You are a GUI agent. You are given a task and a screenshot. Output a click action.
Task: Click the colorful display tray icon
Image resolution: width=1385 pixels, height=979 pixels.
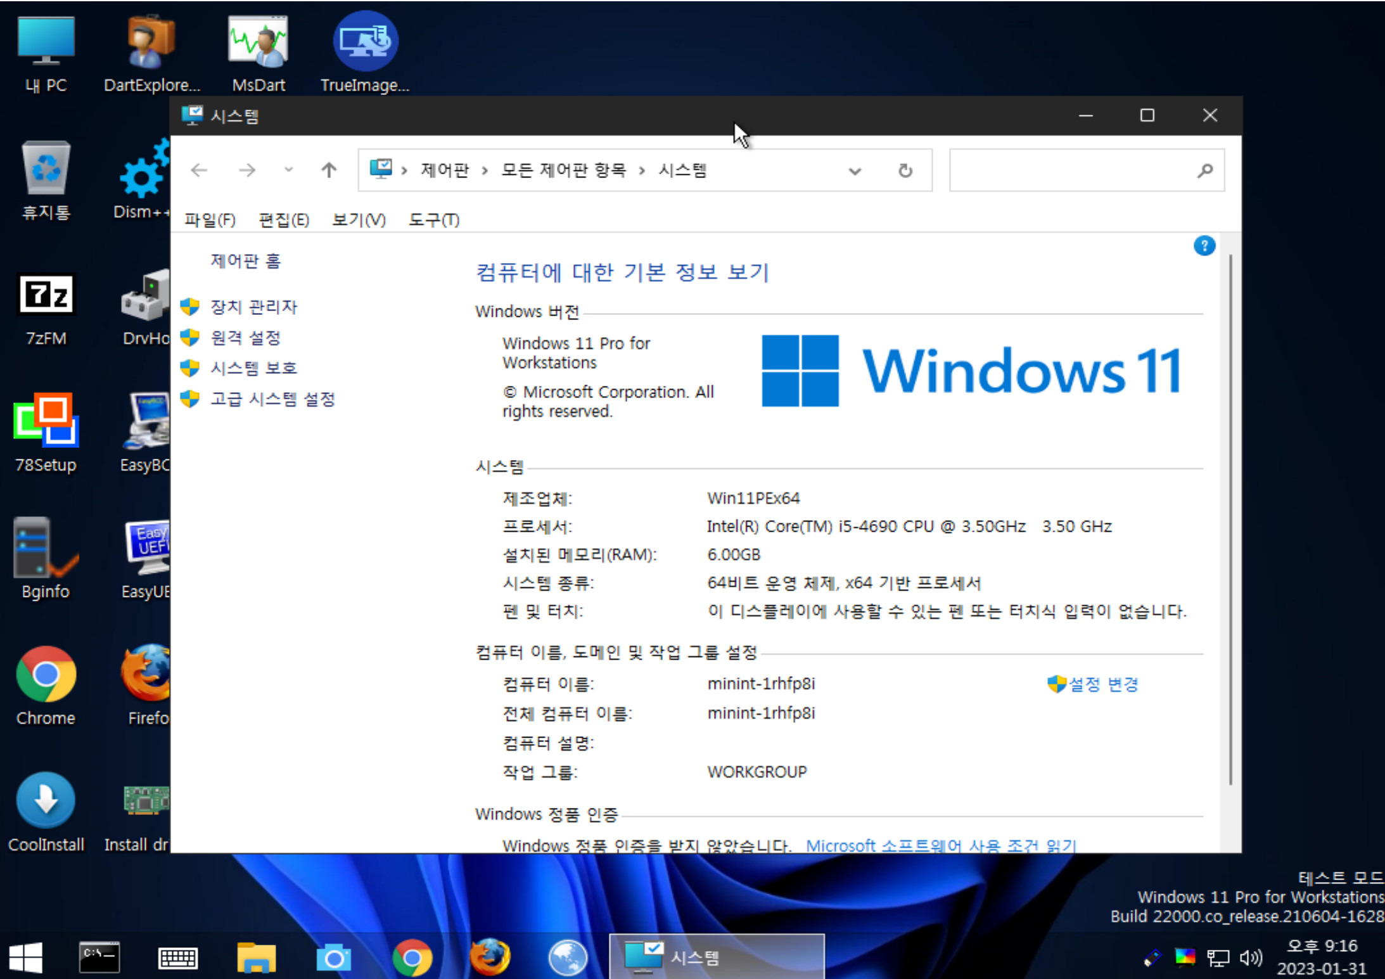[1185, 957]
